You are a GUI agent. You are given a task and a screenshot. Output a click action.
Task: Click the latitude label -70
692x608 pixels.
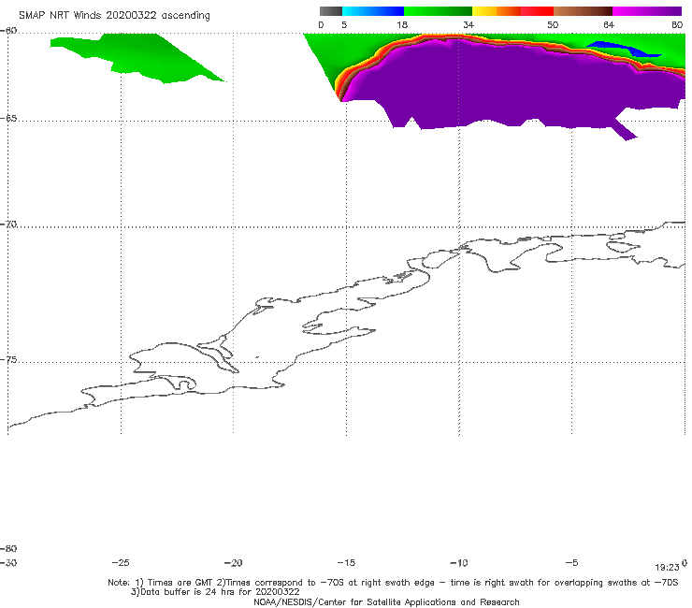[x=8, y=224]
